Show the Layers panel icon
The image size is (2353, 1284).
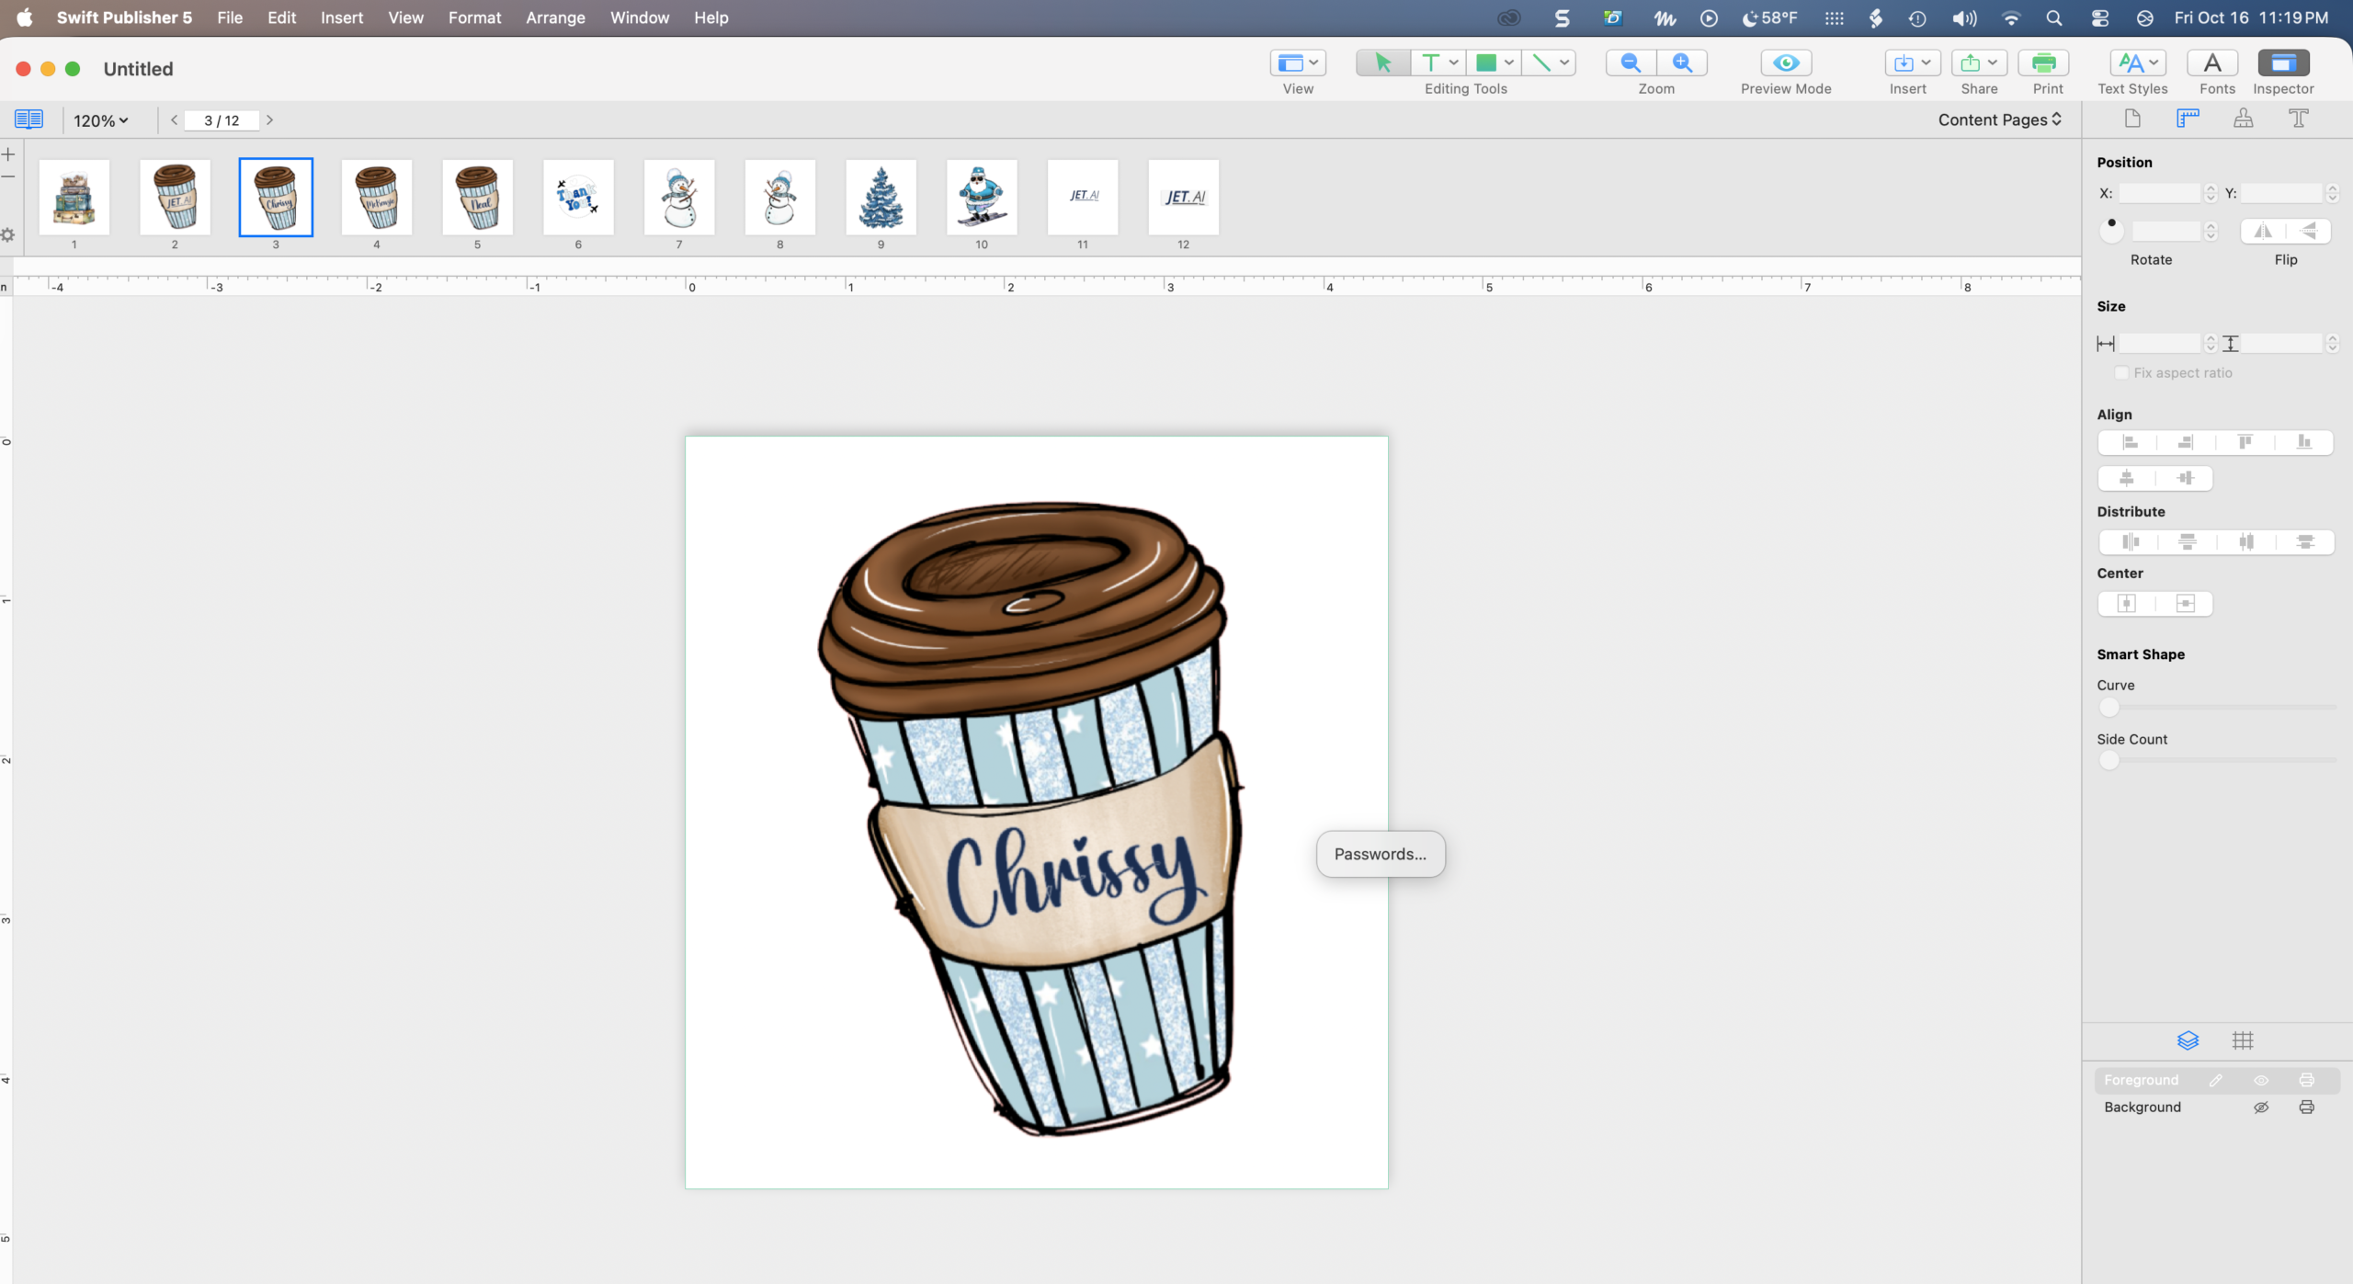[2188, 1040]
